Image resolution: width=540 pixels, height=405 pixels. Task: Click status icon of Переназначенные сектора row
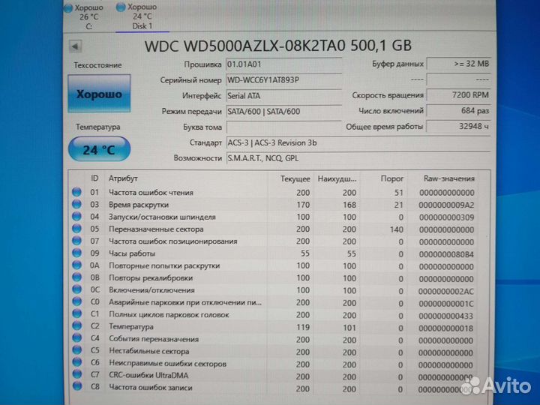coord(76,229)
